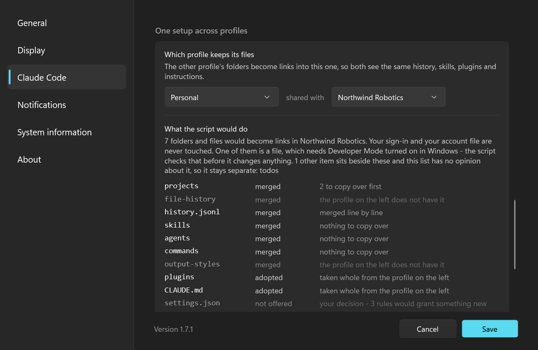Open the Personal profile dropdown
This screenshot has height=350, width=538.
coord(221,97)
